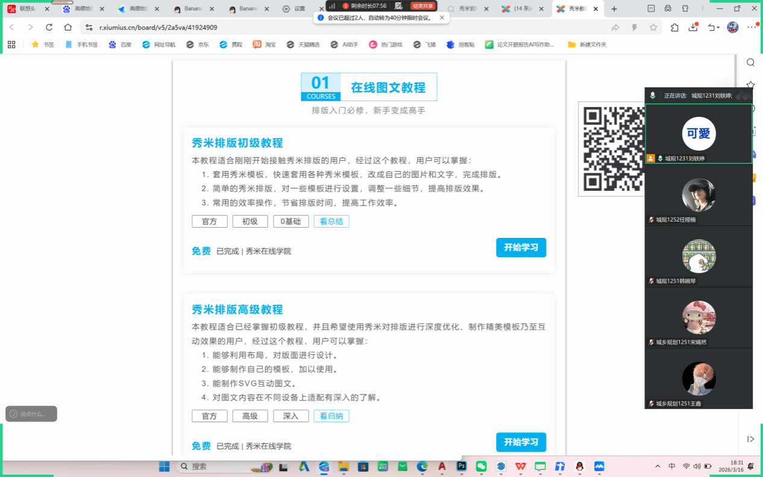Open the apps grid icon in bookmarks bar
This screenshot has width=763, height=477.
tap(11, 45)
